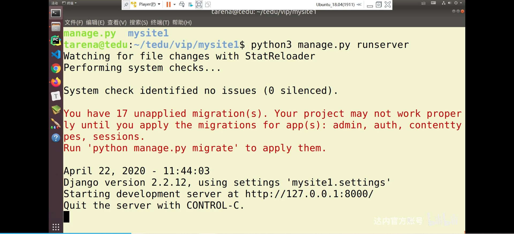Screen dimensions: 514x234
Task: Click 活动 Activities button
Action: [55, 3]
